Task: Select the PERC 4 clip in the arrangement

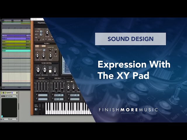Action: click(14, 48)
